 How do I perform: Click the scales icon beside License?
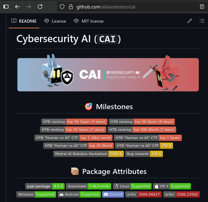pos(47,21)
